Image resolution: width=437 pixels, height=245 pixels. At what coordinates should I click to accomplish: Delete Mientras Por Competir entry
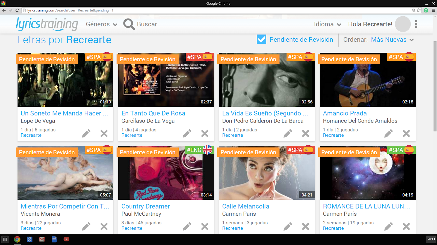pyautogui.click(x=104, y=226)
